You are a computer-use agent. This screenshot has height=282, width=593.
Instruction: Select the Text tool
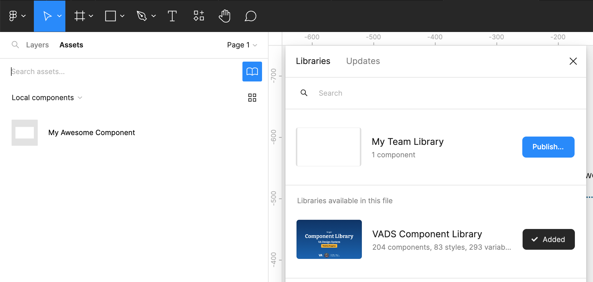coord(172,16)
